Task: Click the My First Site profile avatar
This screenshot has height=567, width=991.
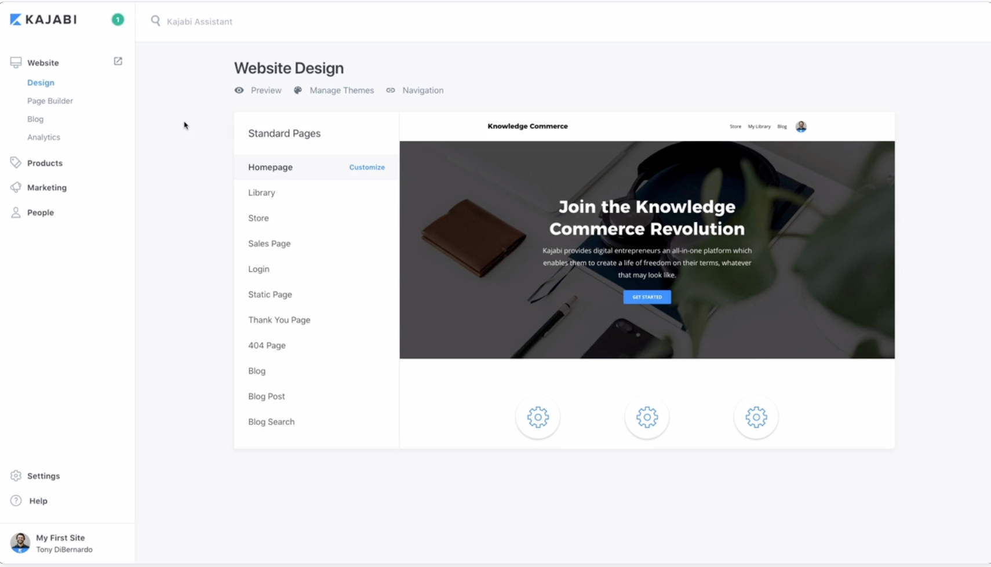Action: click(x=20, y=543)
